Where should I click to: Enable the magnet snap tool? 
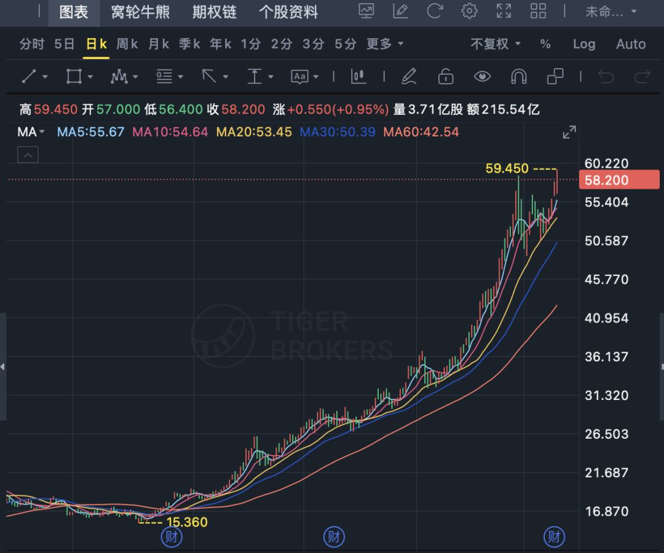(519, 76)
